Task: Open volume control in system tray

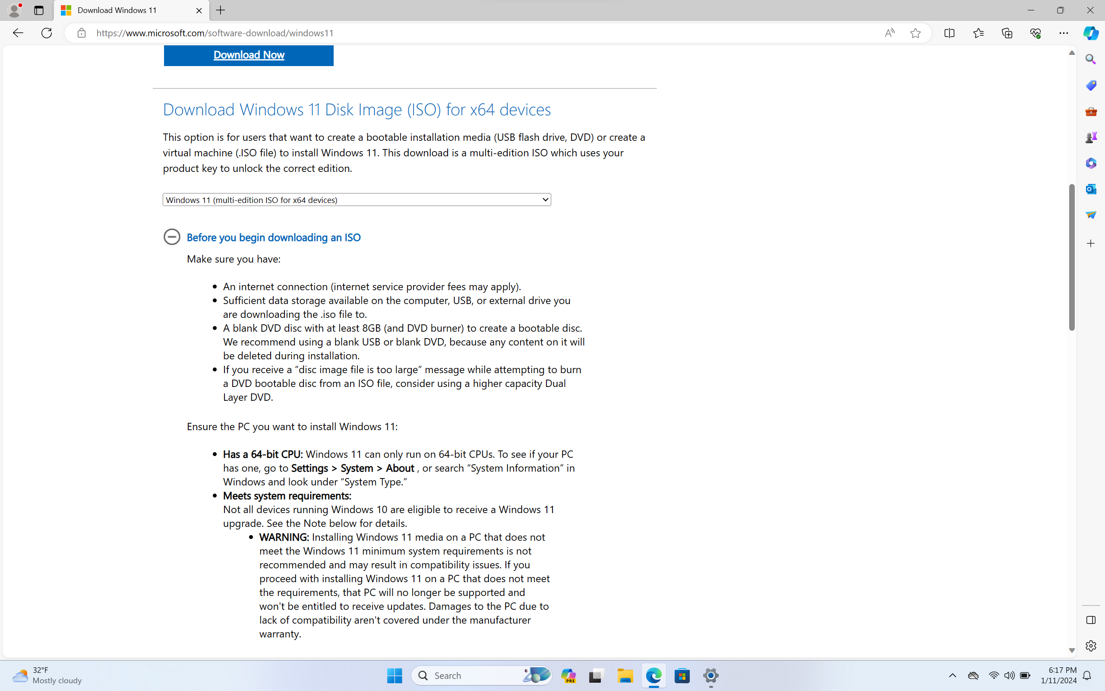Action: [1009, 675]
